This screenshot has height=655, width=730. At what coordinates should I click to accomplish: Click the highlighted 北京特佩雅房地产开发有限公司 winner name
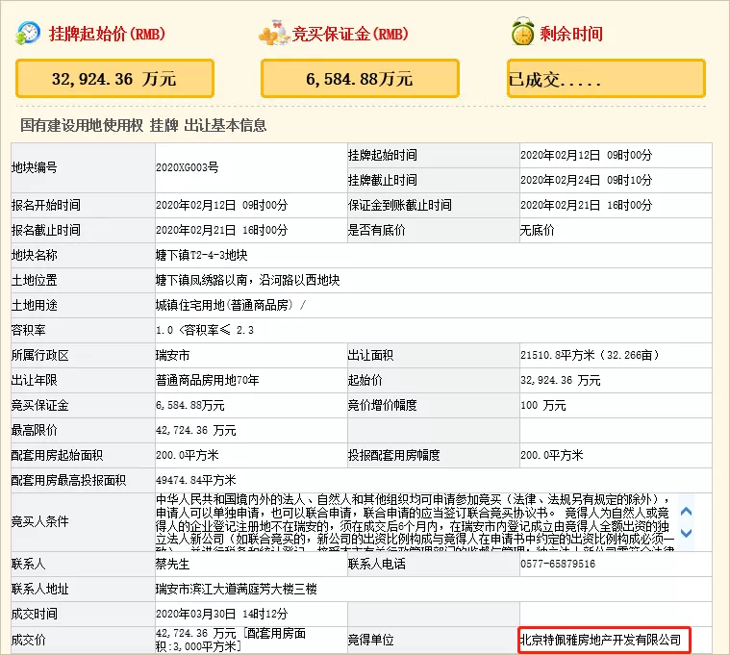[601, 640]
